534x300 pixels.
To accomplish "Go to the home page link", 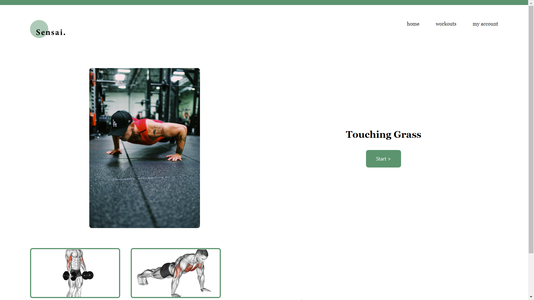I will pyautogui.click(x=413, y=24).
